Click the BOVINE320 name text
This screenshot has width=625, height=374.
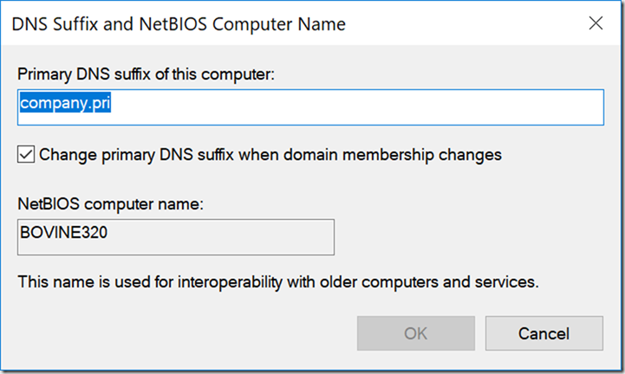64,232
